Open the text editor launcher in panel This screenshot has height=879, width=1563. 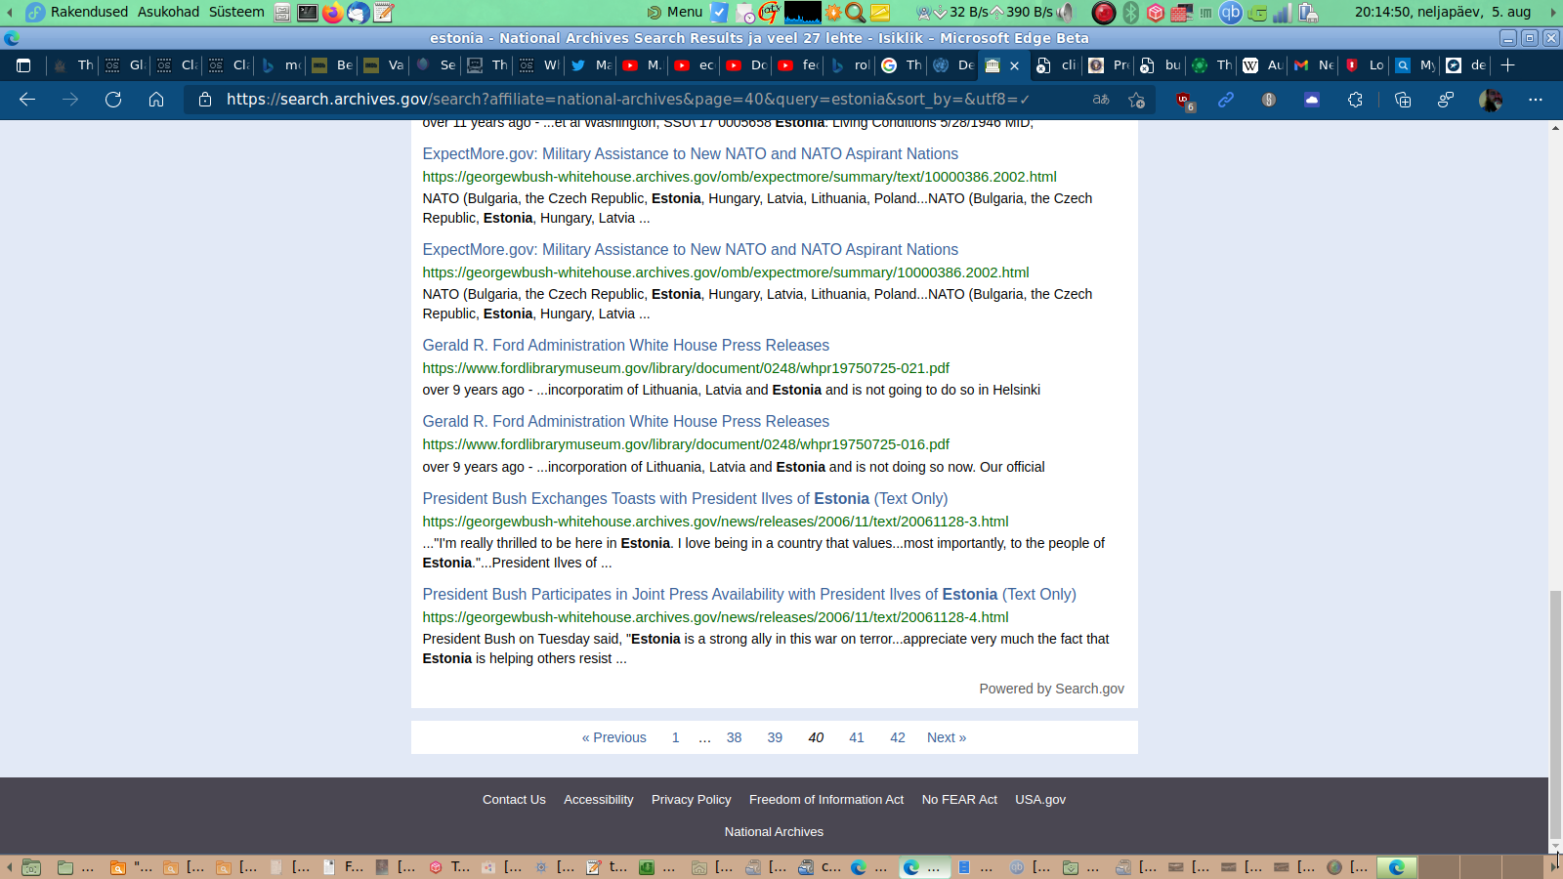384,12
